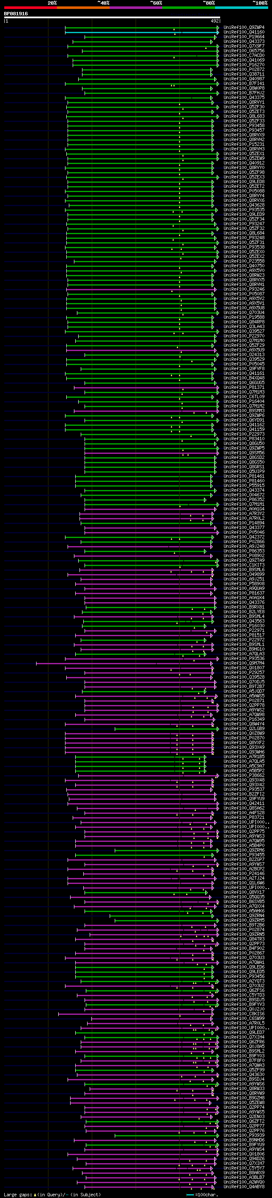The width and height of the screenshot is (272, 1198).
Task: Select the UniRef100_Q43375 label
Action: (244, 98)
